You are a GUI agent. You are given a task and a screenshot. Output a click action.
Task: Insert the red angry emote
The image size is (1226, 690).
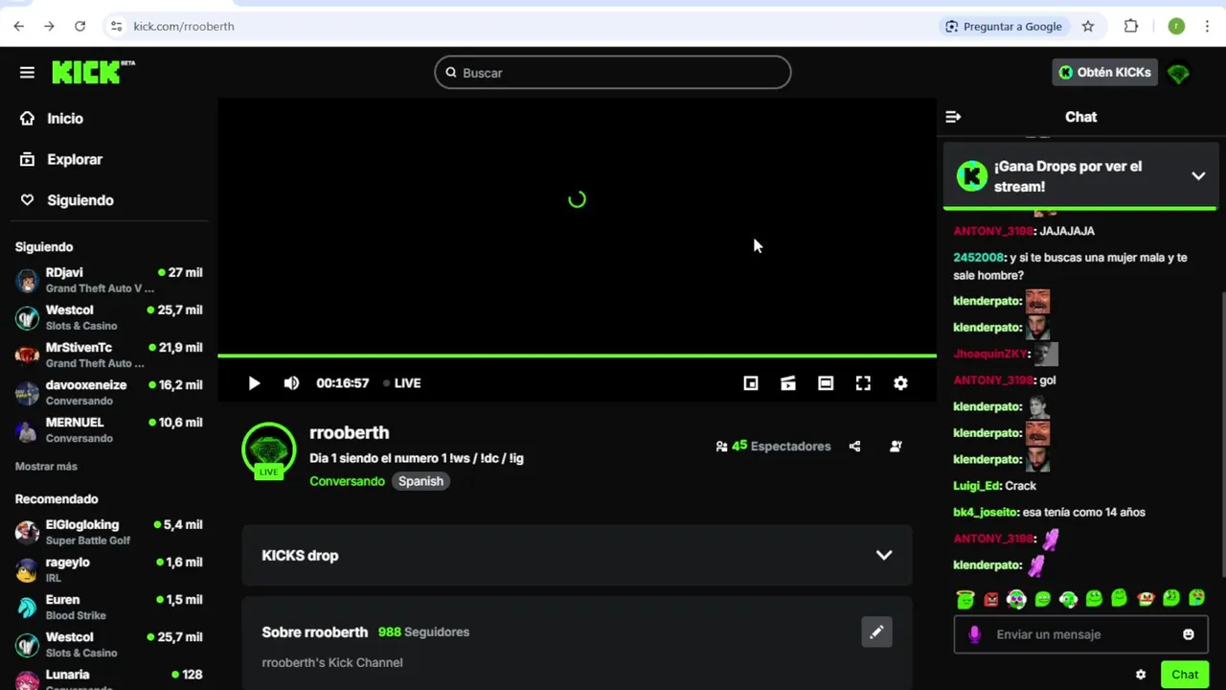click(991, 599)
